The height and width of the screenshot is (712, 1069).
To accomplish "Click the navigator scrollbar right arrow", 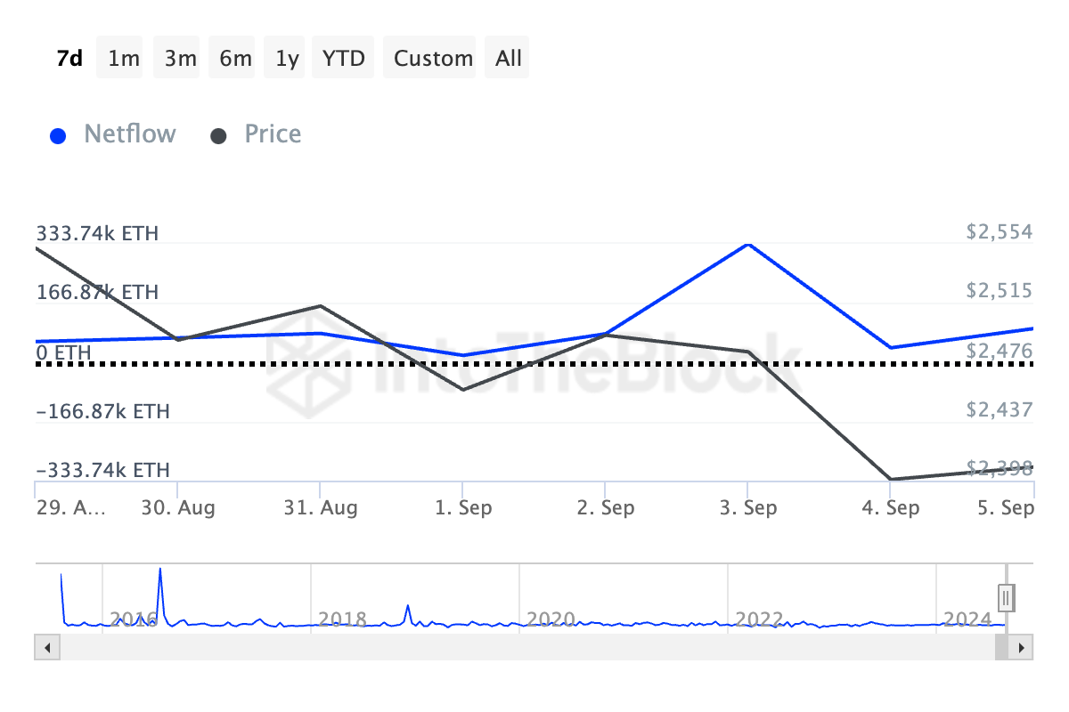I will click(1022, 647).
